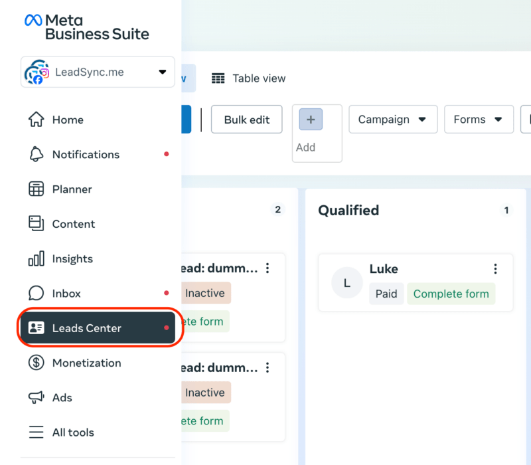Open Insights bar chart icon
The height and width of the screenshot is (465, 531).
(x=36, y=258)
